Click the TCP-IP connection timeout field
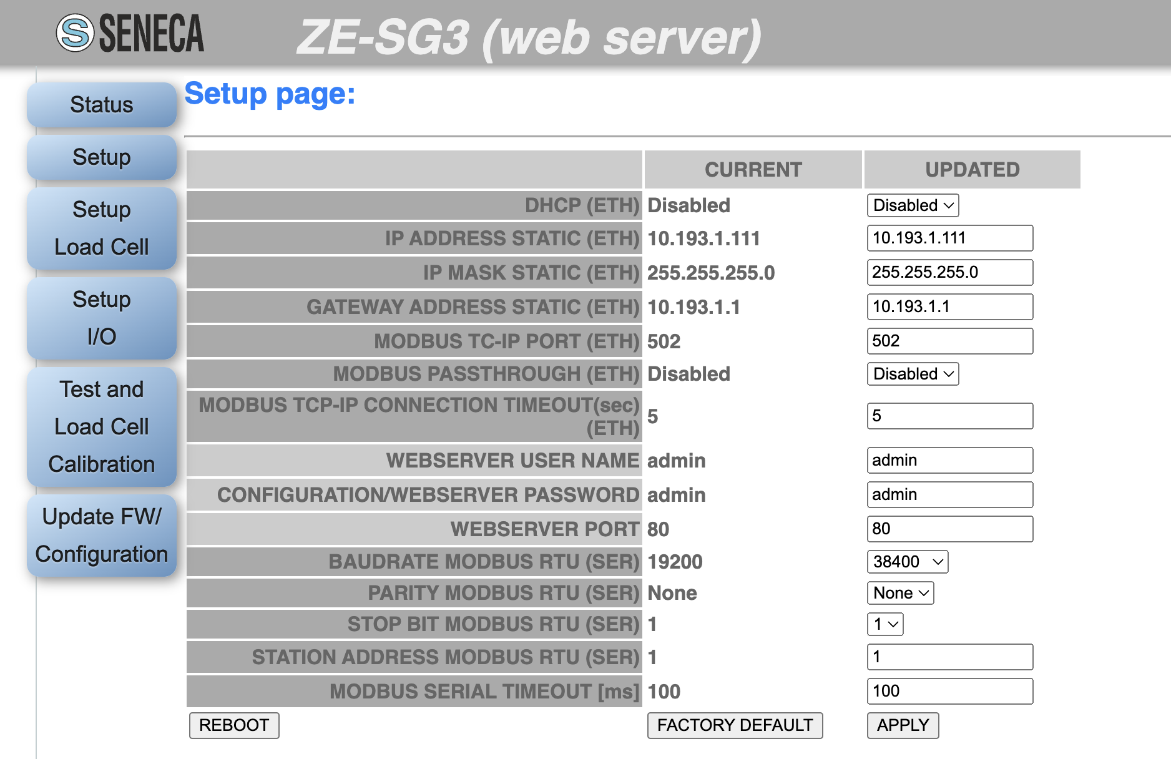 pos(950,416)
